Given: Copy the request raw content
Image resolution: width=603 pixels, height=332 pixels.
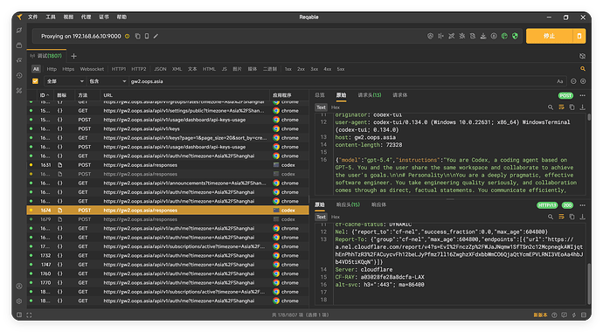Looking at the screenshot, I should 572,107.
